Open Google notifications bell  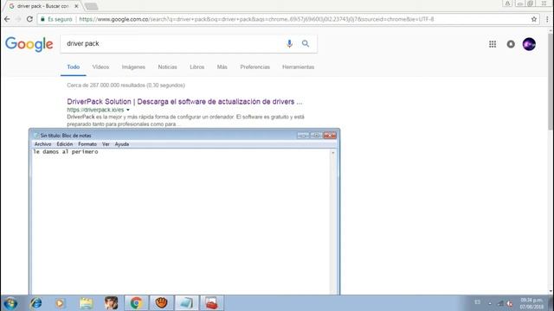(511, 44)
